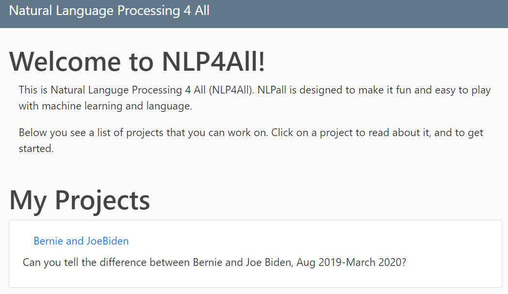Click 'JoeBiden' in the project link
The image size is (508, 294).
coord(107,241)
